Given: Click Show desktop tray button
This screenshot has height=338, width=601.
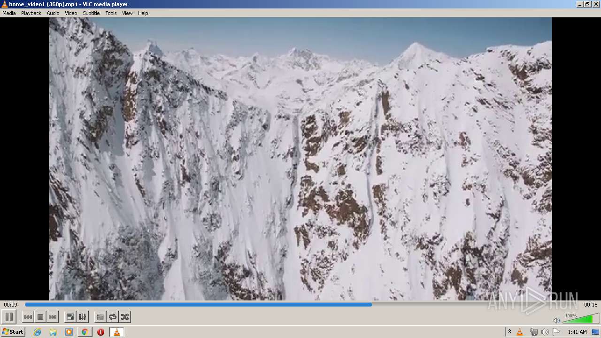Looking at the screenshot, I should click(596, 332).
